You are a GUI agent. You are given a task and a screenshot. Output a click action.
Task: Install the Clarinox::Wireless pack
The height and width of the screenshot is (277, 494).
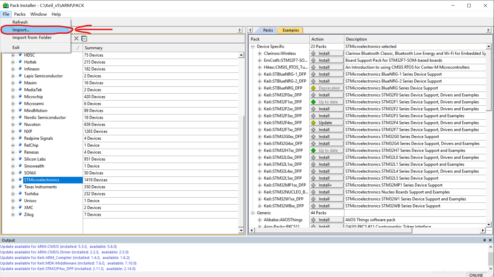pos(327,54)
